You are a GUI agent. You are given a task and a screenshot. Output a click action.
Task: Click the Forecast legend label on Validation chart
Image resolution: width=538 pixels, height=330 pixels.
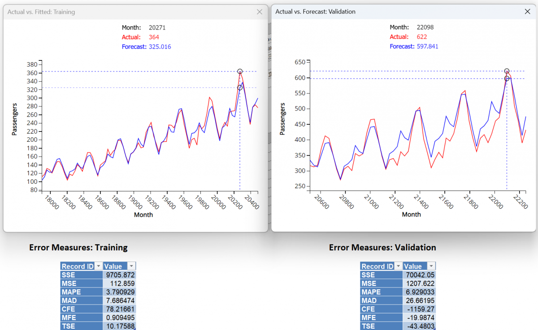(402, 46)
